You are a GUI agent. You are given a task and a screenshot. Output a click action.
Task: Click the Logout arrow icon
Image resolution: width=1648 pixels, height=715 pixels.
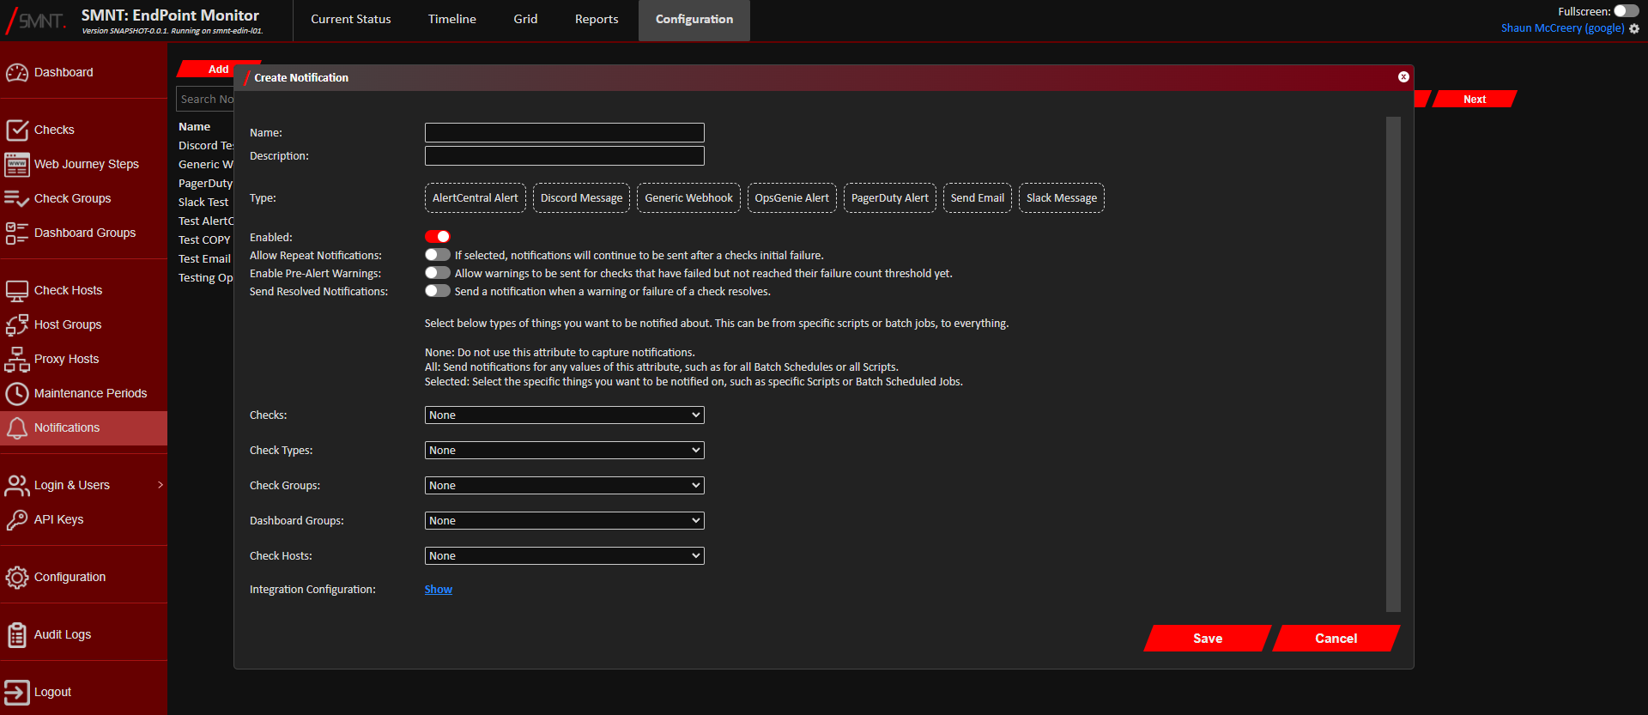point(17,692)
